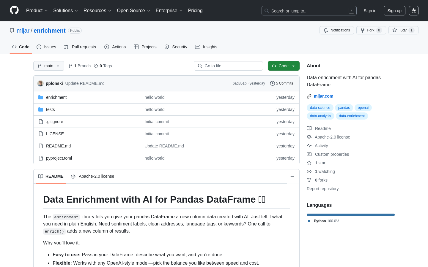The width and height of the screenshot is (428, 267).
Task: Click the scale icon beside Apache-2.0 license in About
Action: click(309, 137)
